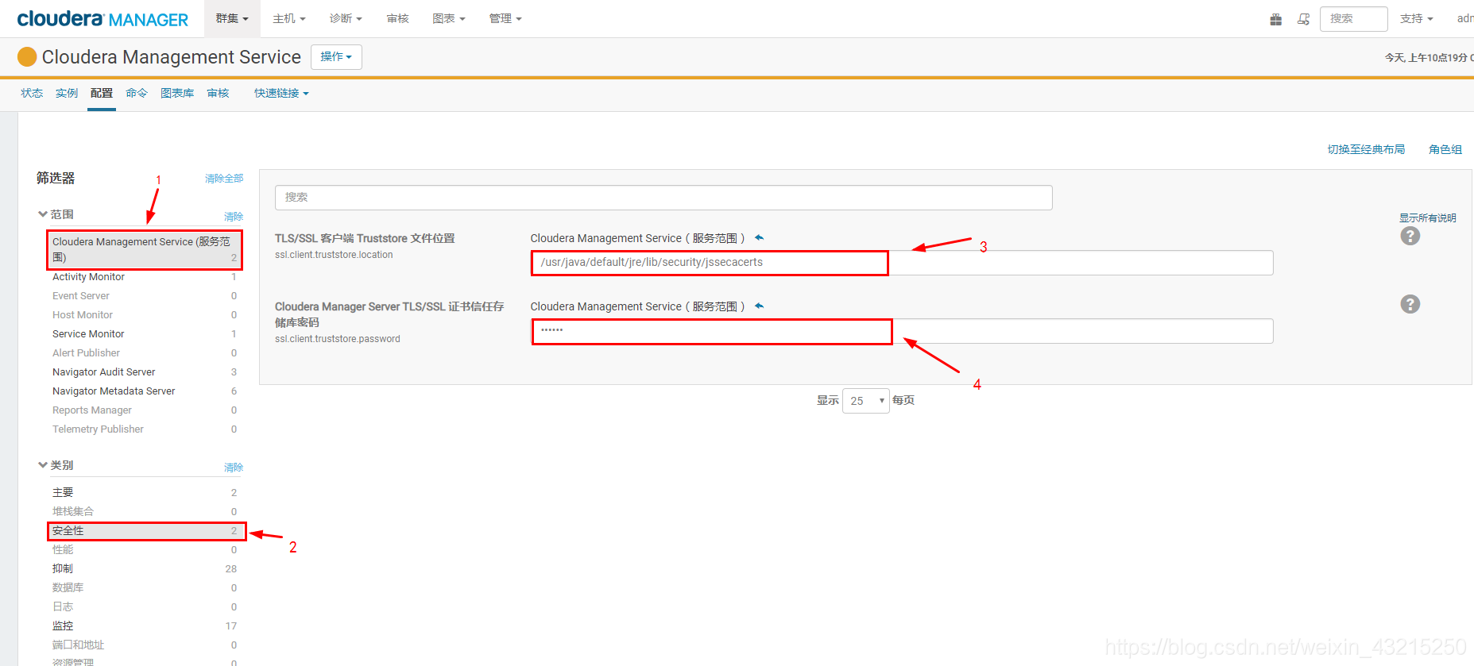
Task: Click the ssl.client.truststore.location property name
Action: click(x=334, y=255)
